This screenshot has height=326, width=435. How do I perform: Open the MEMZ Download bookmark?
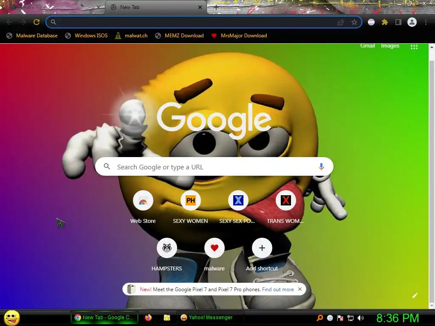(x=180, y=36)
